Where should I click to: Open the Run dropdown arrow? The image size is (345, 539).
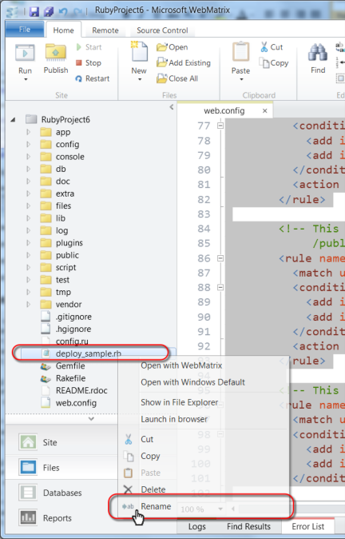tap(26, 79)
